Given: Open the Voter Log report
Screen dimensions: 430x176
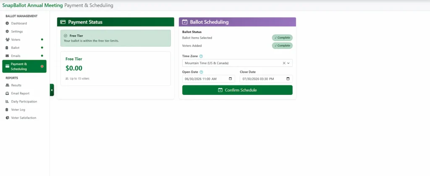Looking at the screenshot, I should [24, 110].
